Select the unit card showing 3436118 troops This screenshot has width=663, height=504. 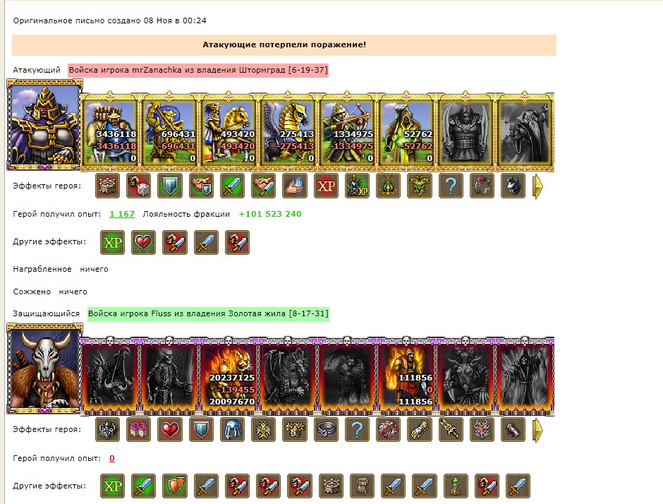tap(110, 133)
